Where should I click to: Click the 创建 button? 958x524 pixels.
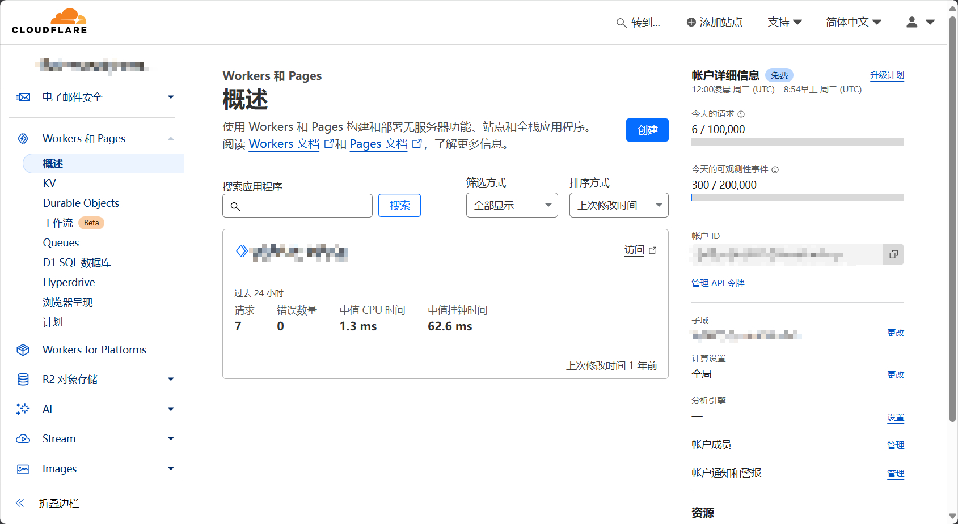[x=647, y=130]
